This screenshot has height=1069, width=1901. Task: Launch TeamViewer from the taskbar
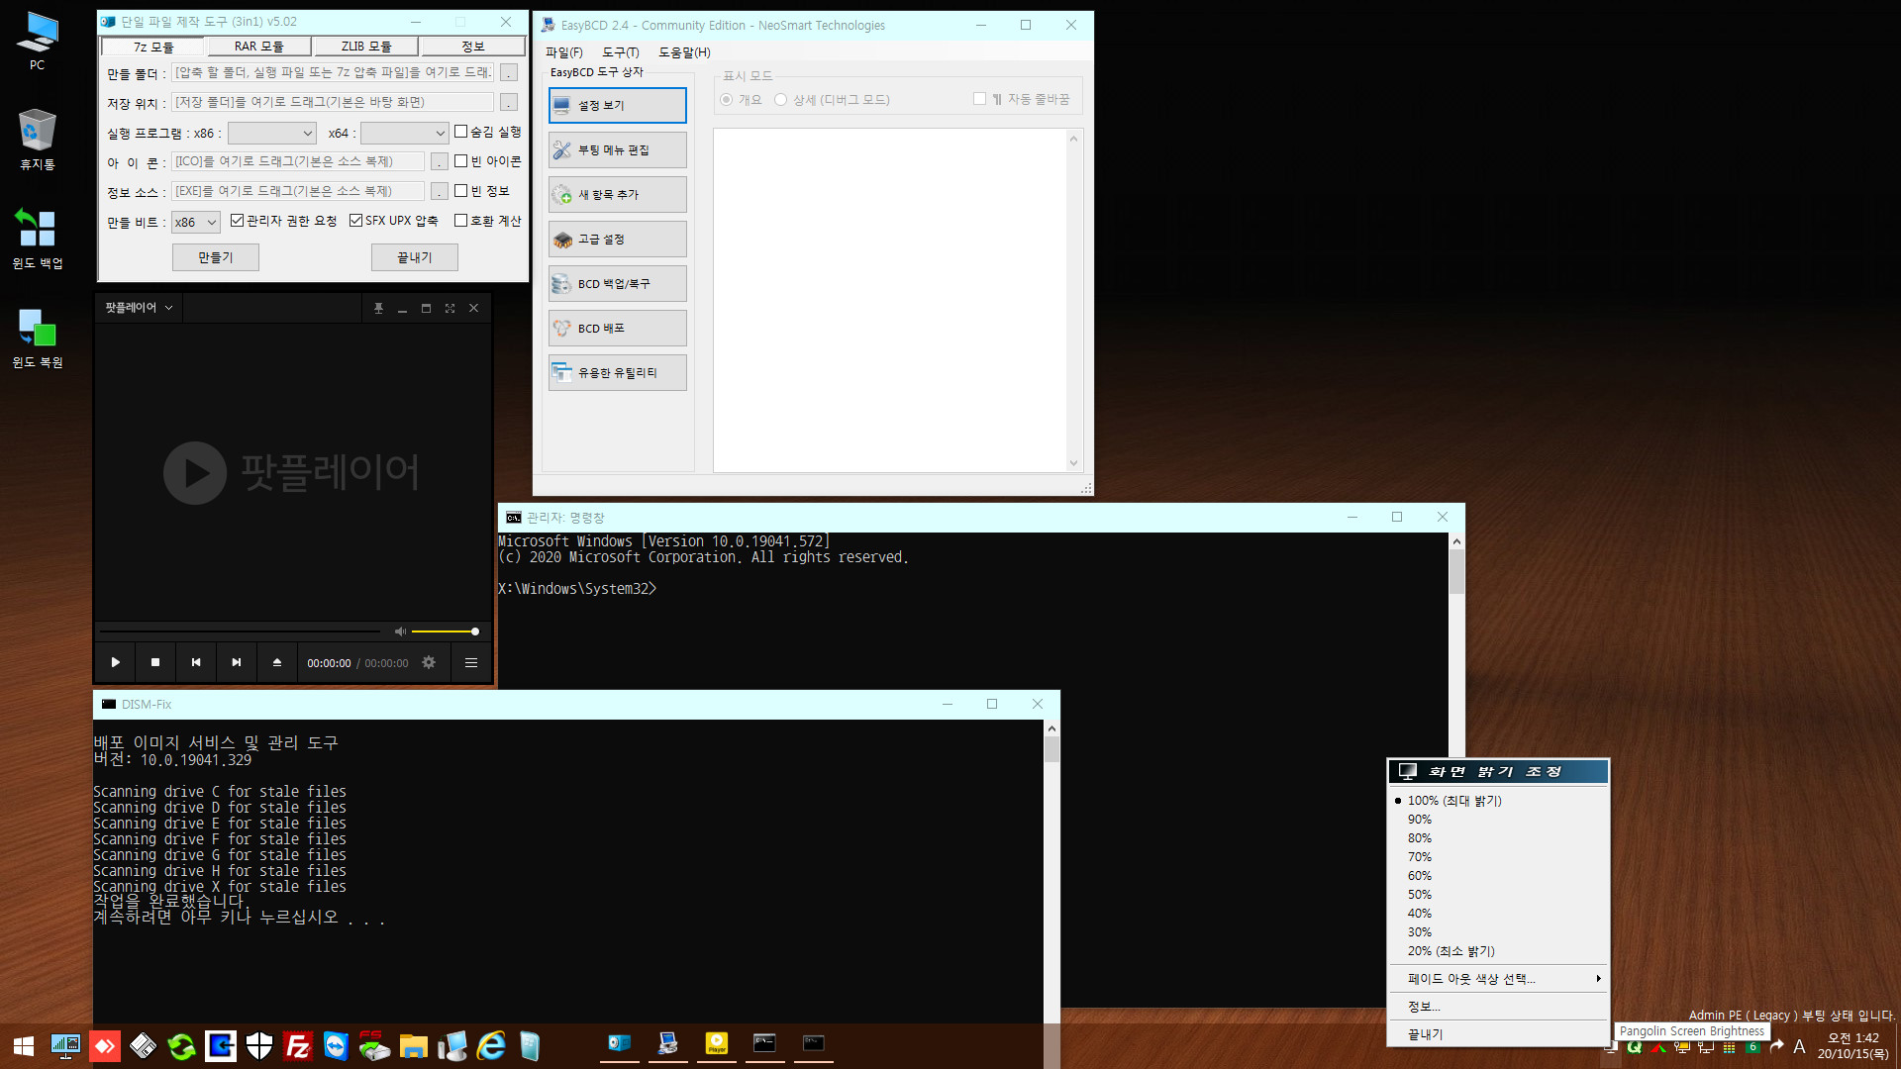point(336,1045)
